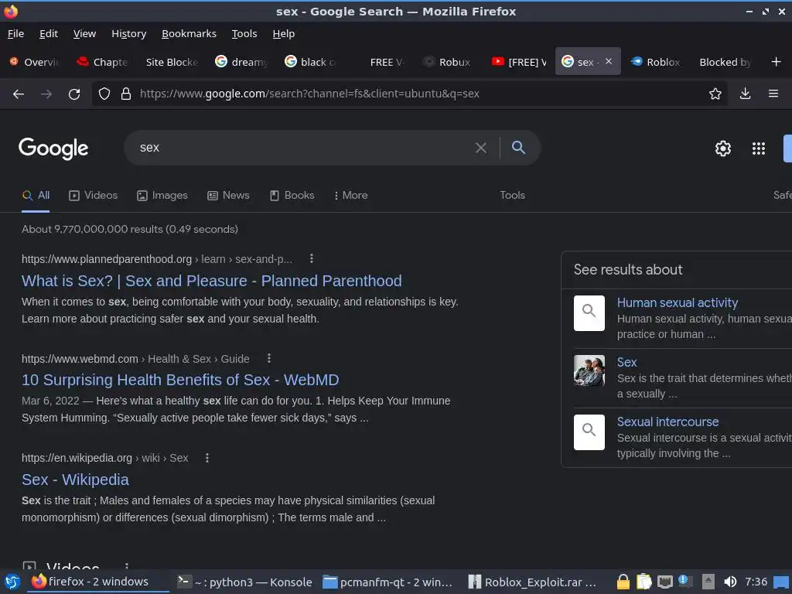Open the Help menu
792x594 pixels.
(283, 34)
